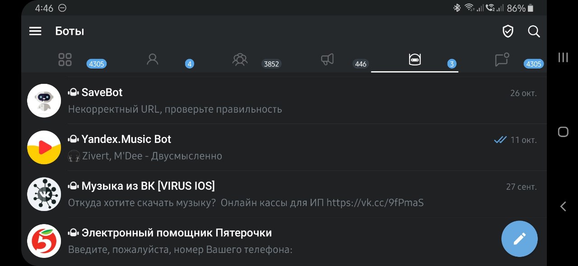Tap the Боты screen title

tap(70, 31)
